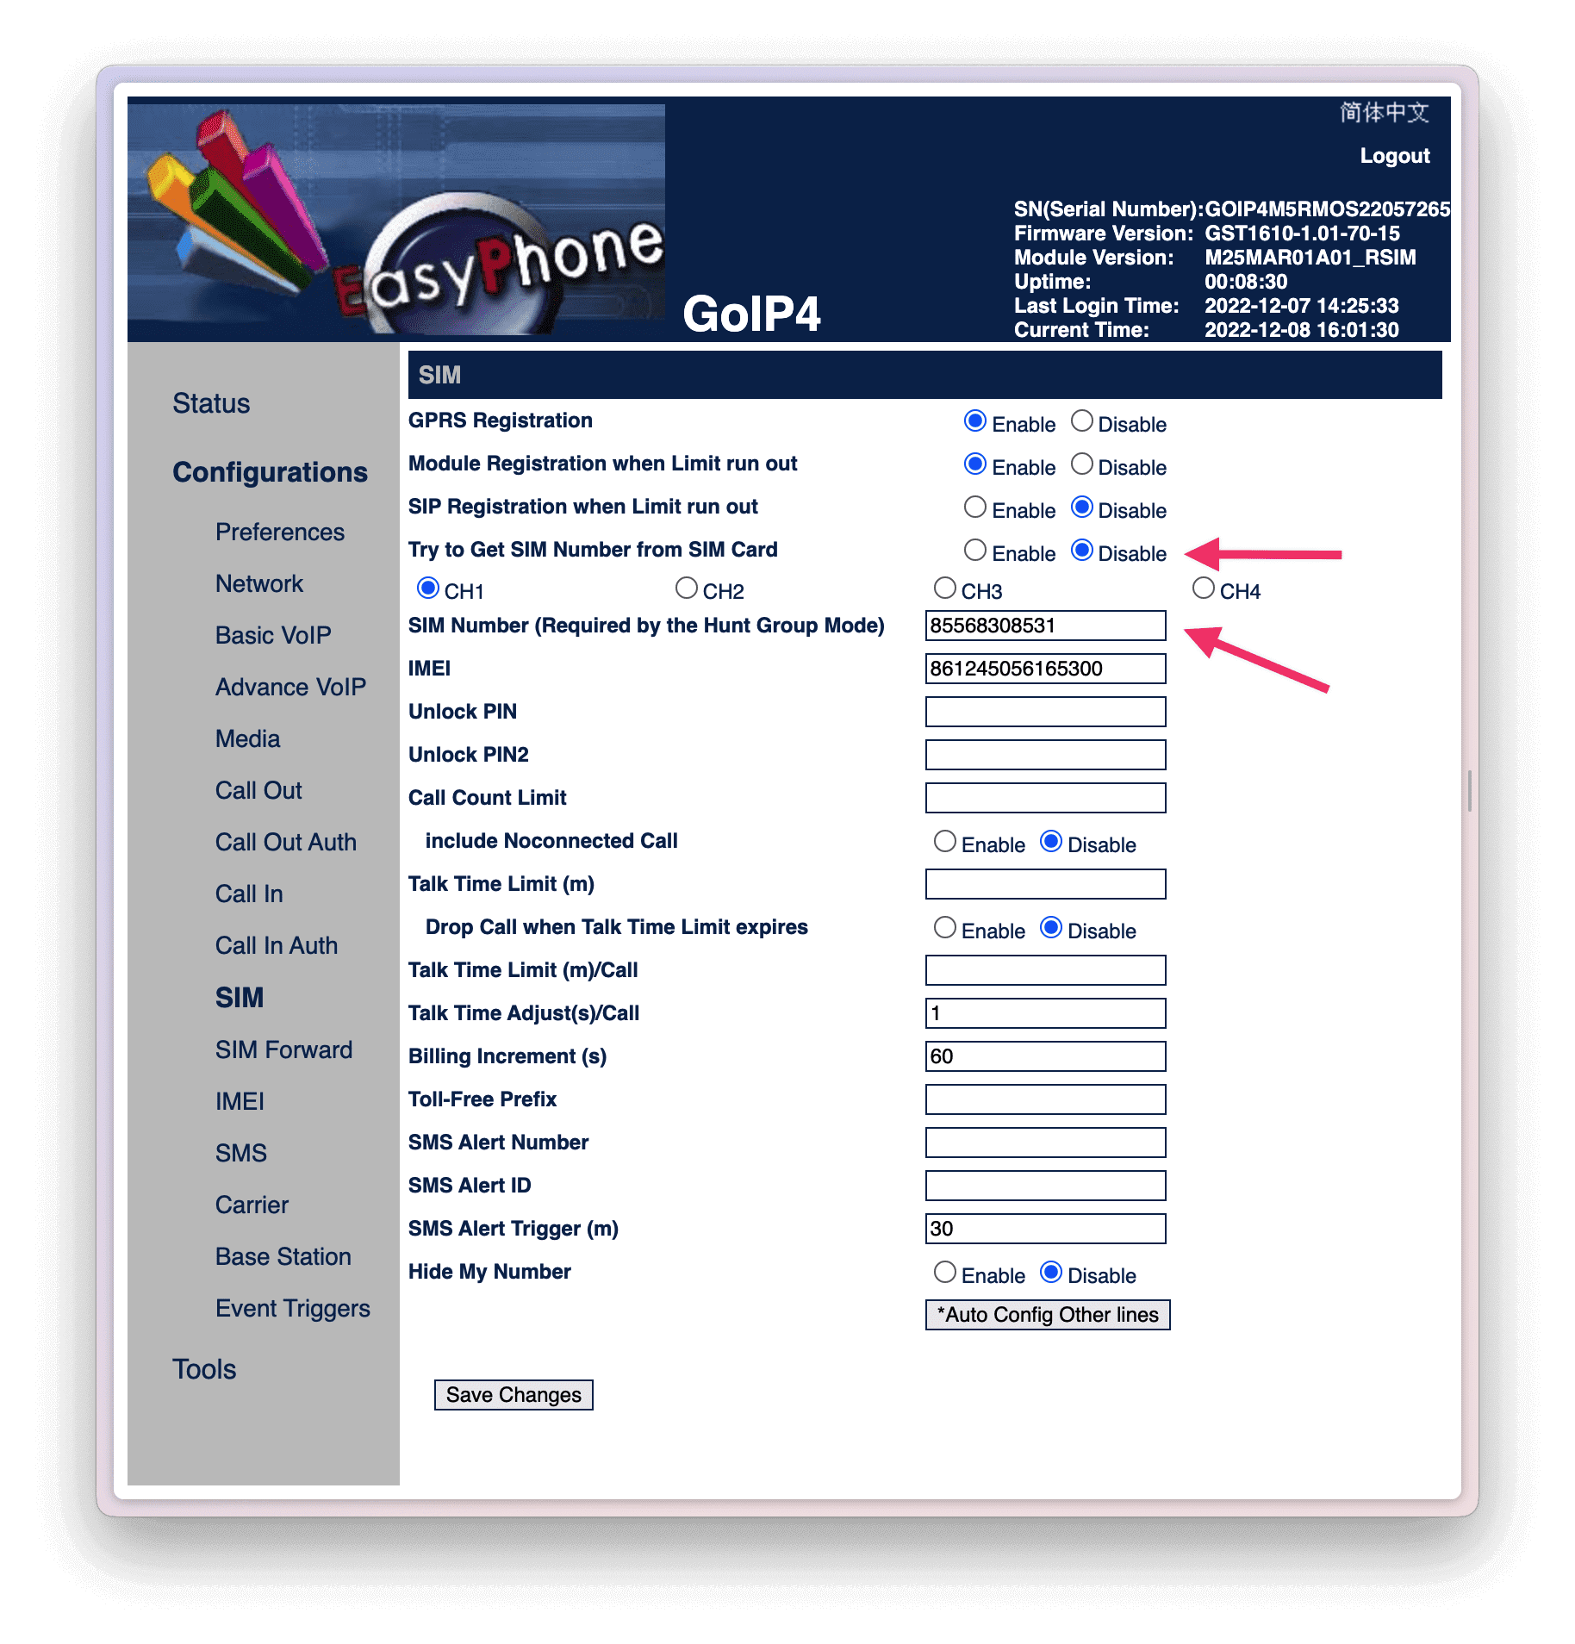Disable SIP Registration when Limit run out
The width and height of the screenshot is (1575, 1644).
(x=1081, y=507)
